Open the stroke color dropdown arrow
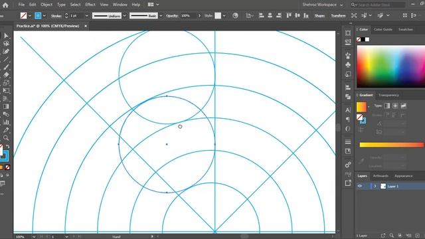 click(44, 16)
